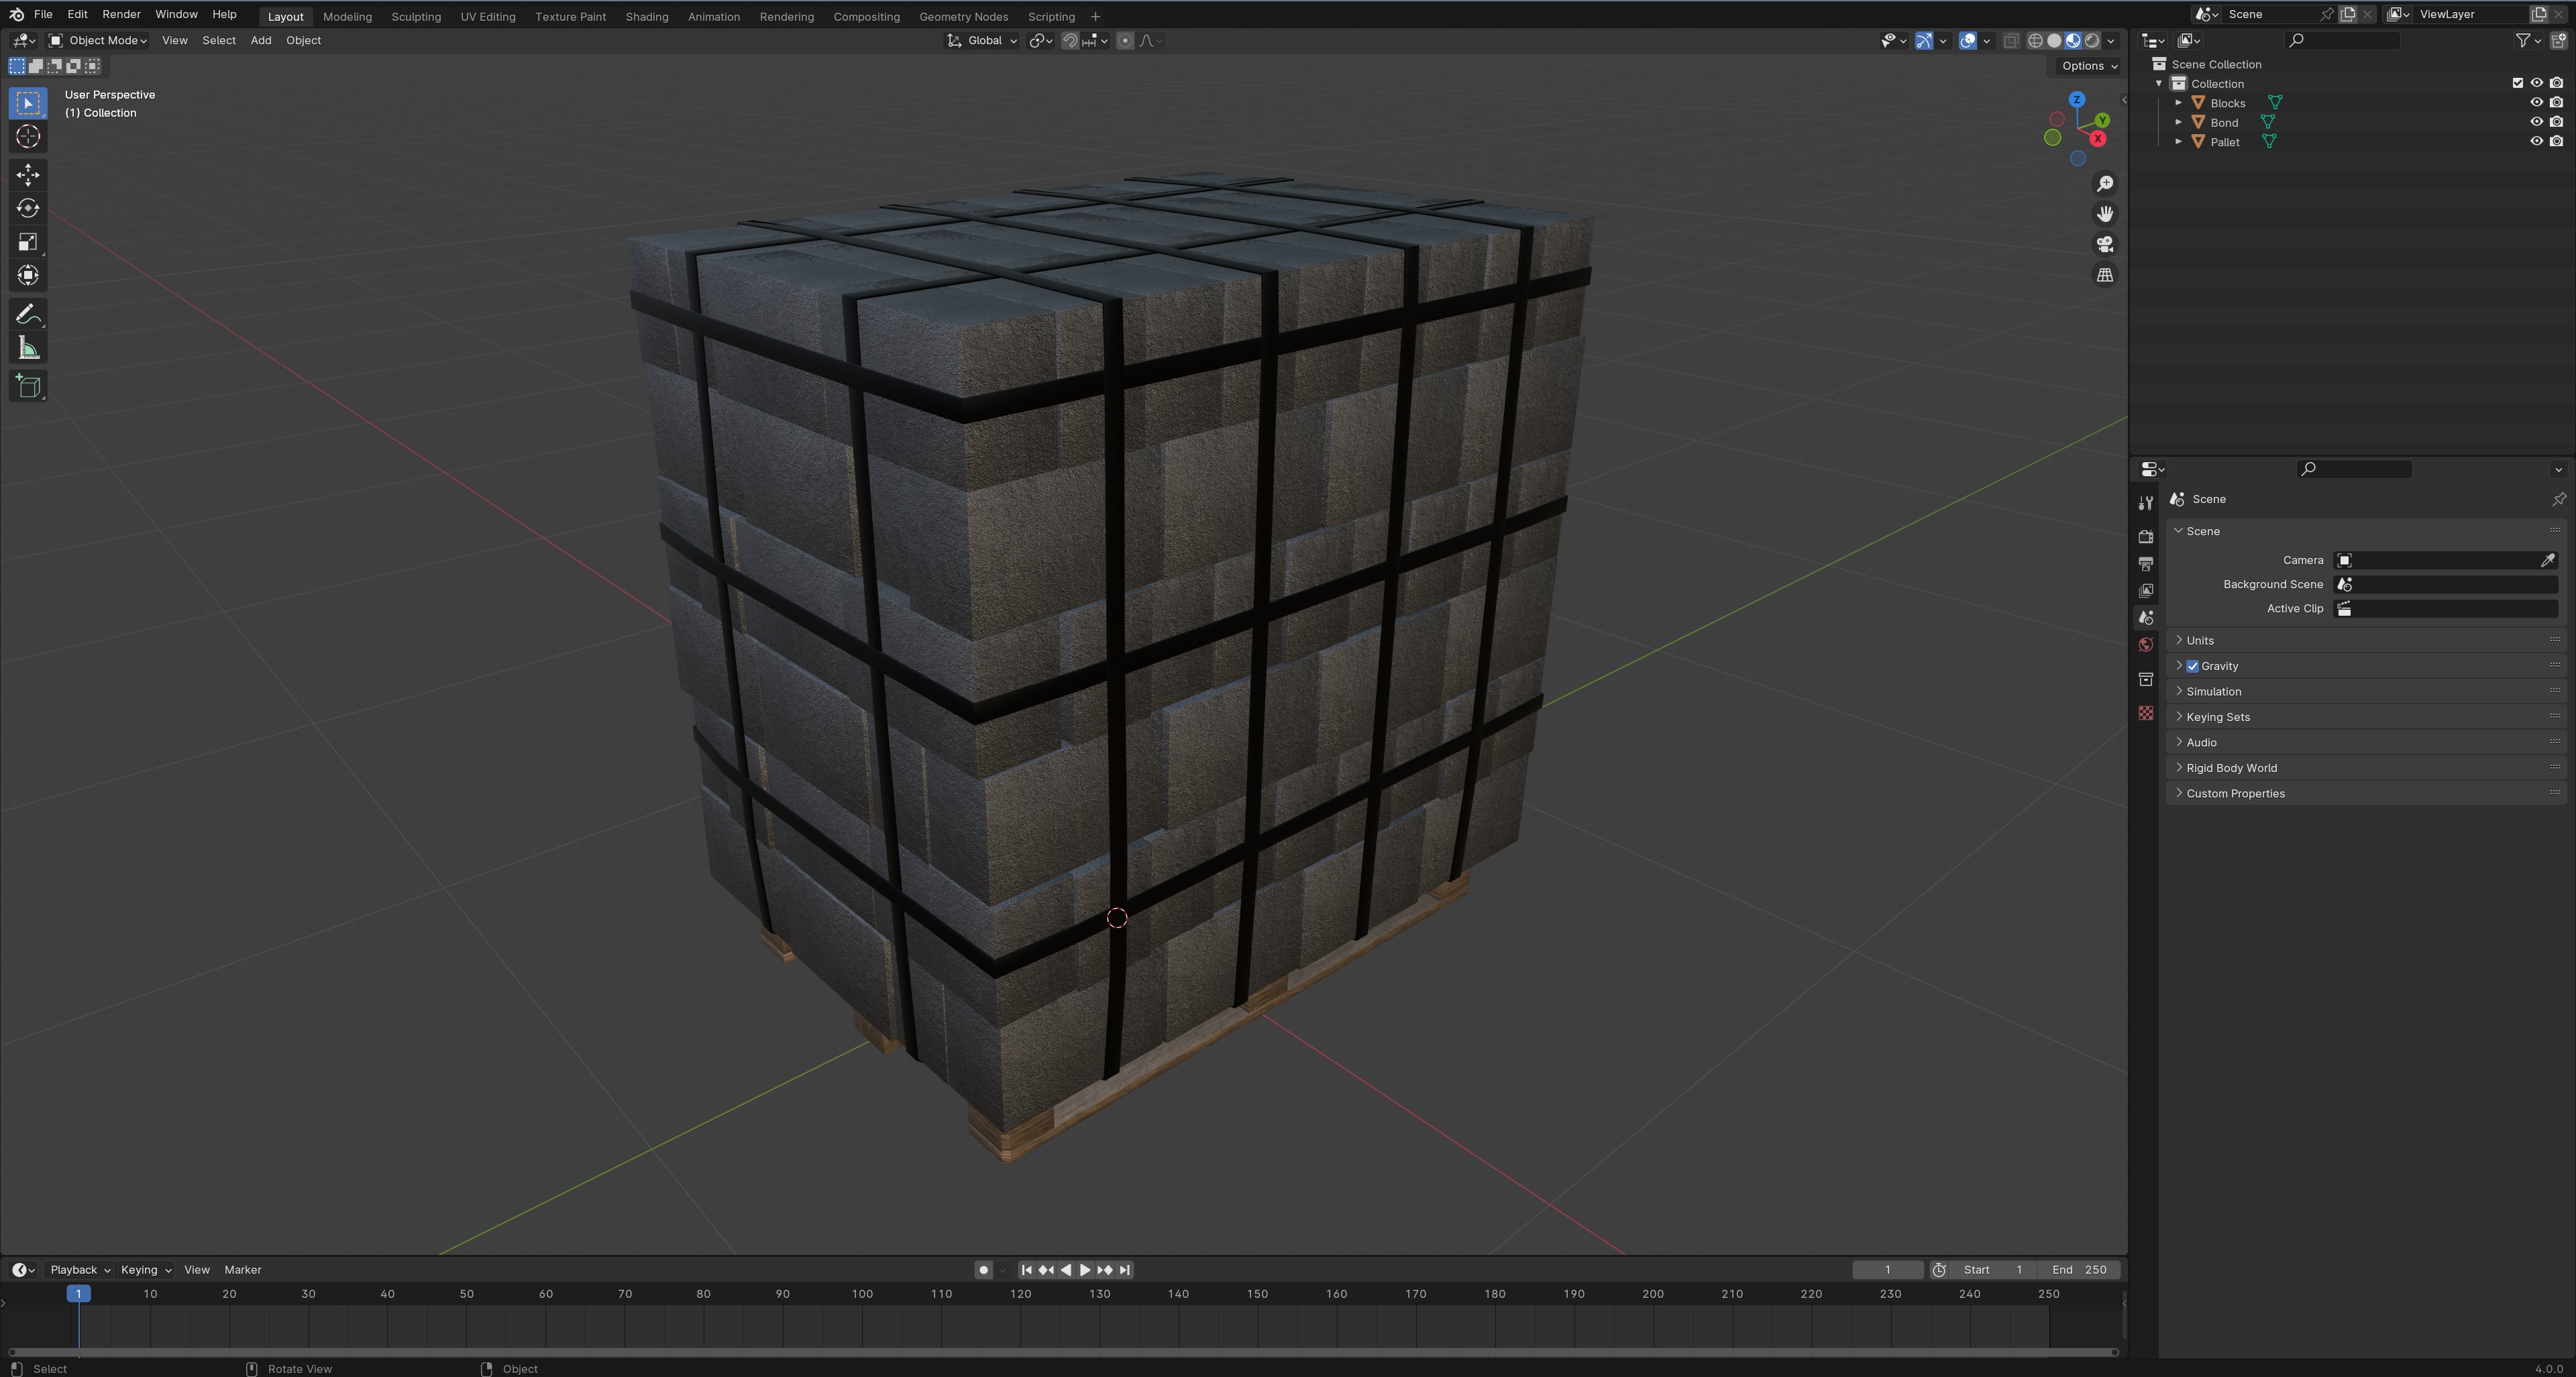Hide the Pallet object in viewport

pos(2536,142)
